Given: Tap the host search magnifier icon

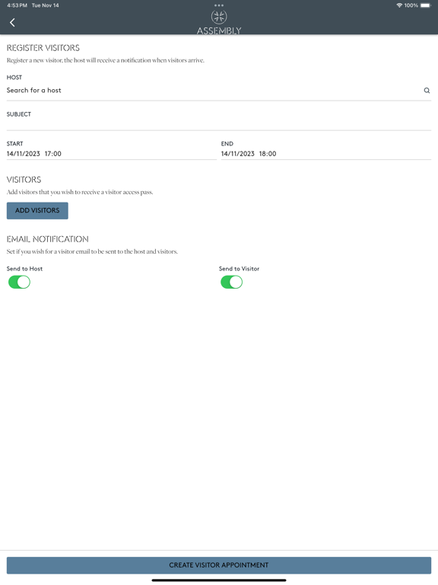Looking at the screenshot, I should 427,91.
